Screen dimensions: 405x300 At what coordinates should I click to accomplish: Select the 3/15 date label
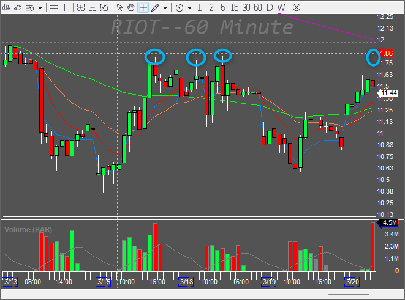coord(104,282)
